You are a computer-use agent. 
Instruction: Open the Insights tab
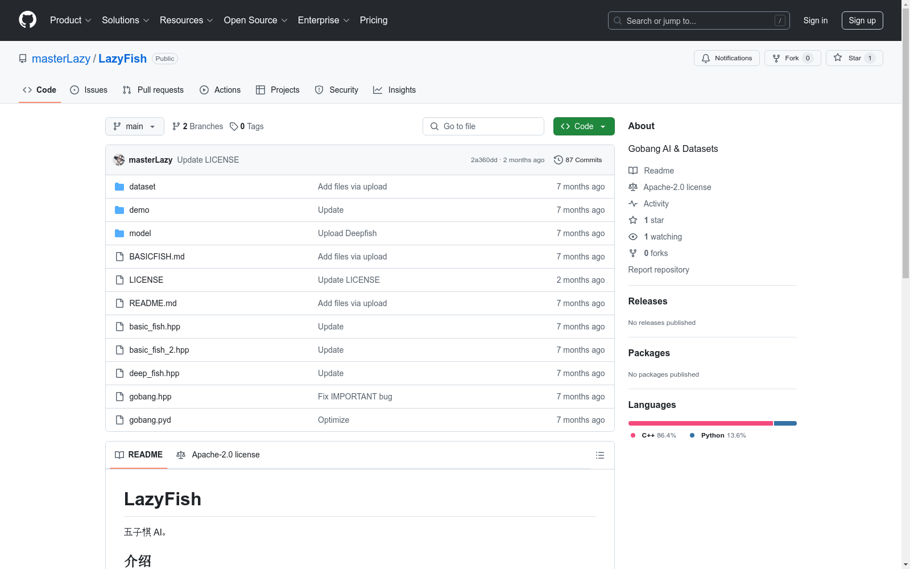click(394, 90)
